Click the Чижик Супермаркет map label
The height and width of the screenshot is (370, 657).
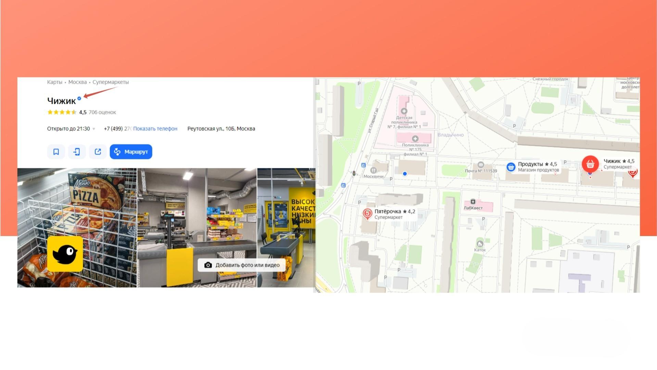click(x=619, y=164)
